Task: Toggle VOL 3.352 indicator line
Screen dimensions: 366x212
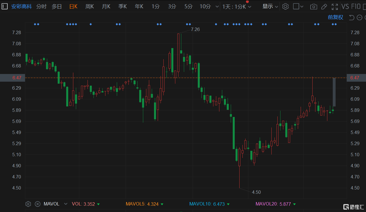Action: [x=86, y=204]
